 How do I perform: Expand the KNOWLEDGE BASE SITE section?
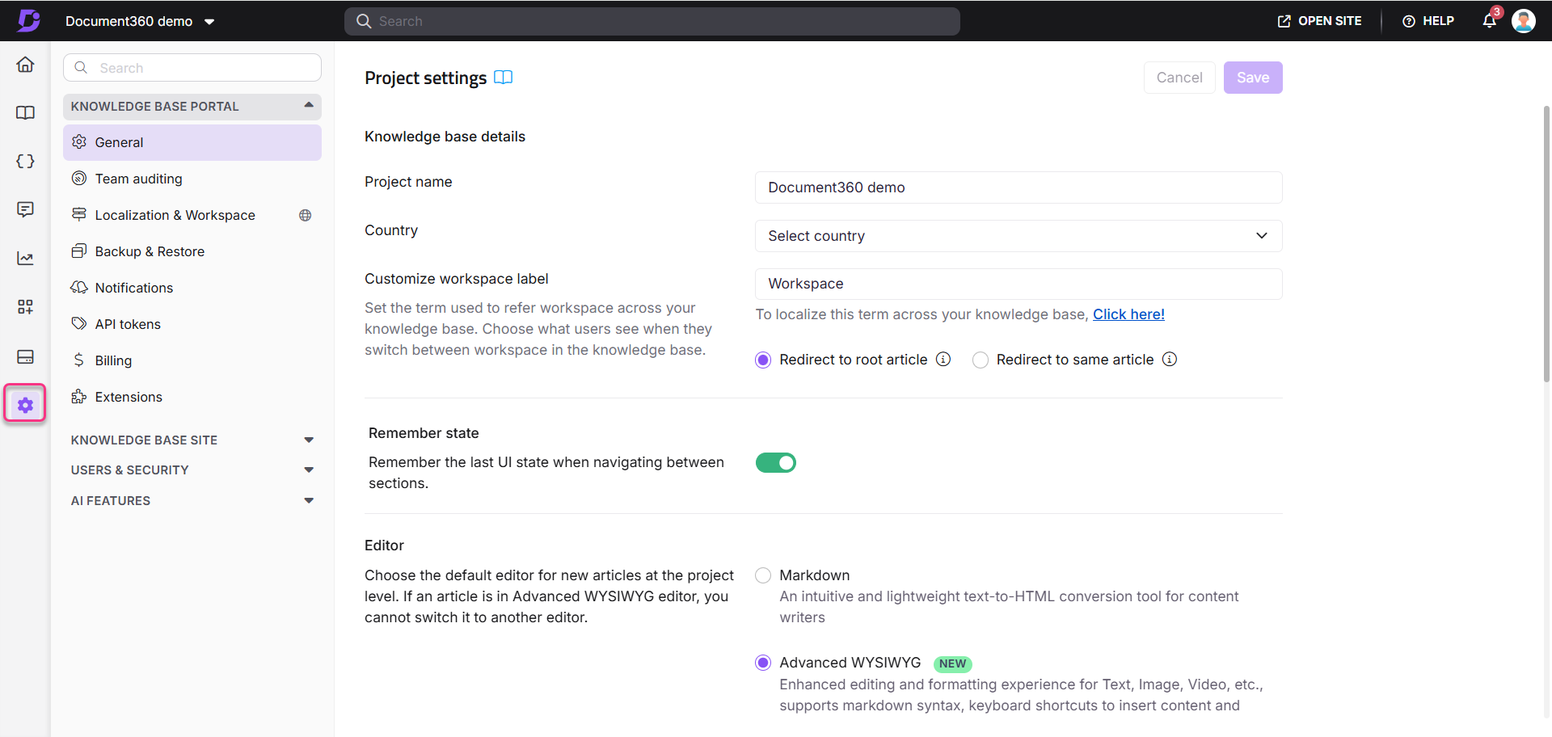pyautogui.click(x=192, y=440)
